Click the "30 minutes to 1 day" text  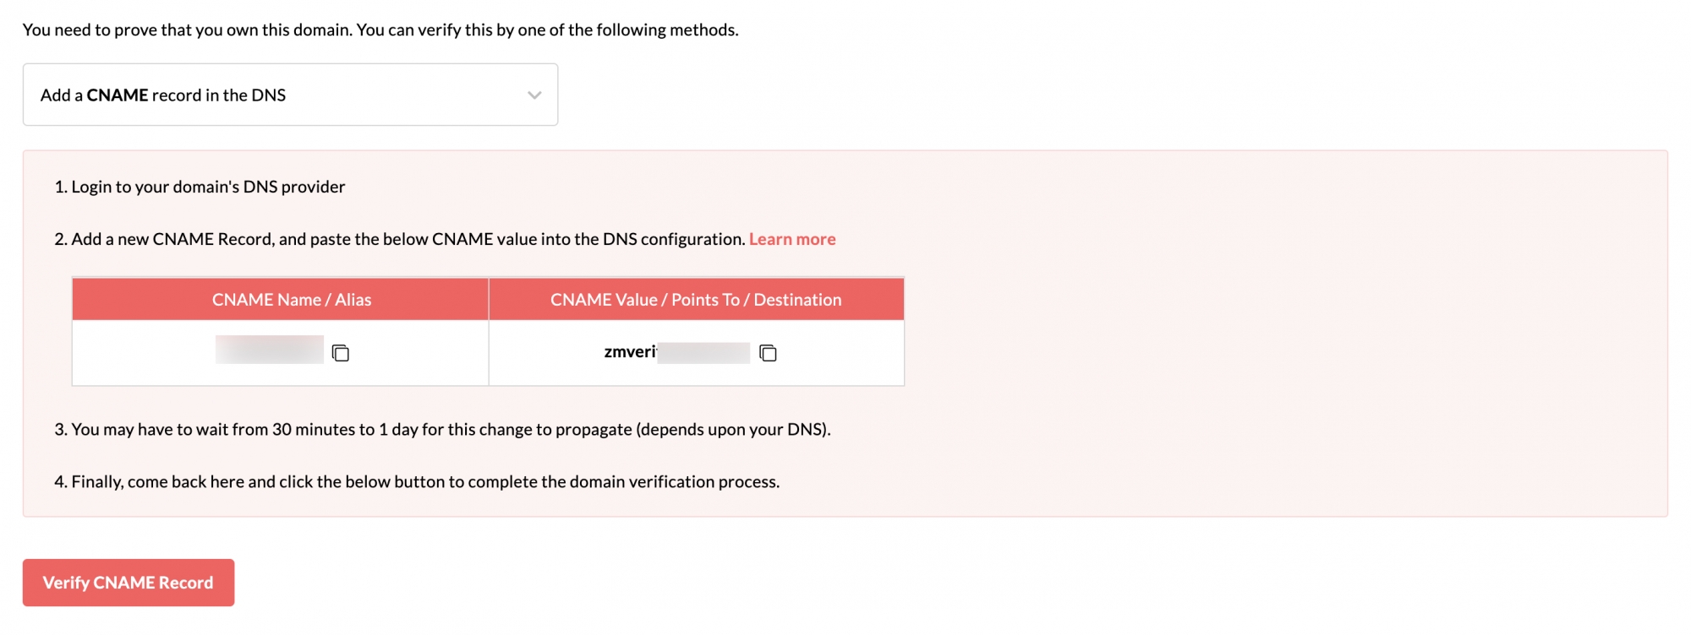(x=345, y=429)
